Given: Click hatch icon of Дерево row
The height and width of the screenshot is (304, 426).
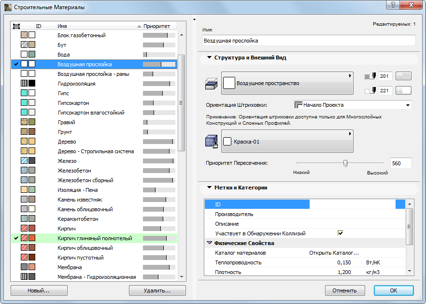Looking at the screenshot, I should point(24,142).
